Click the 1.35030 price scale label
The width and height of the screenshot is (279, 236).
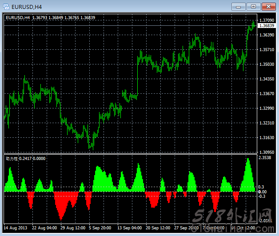pos(265,64)
